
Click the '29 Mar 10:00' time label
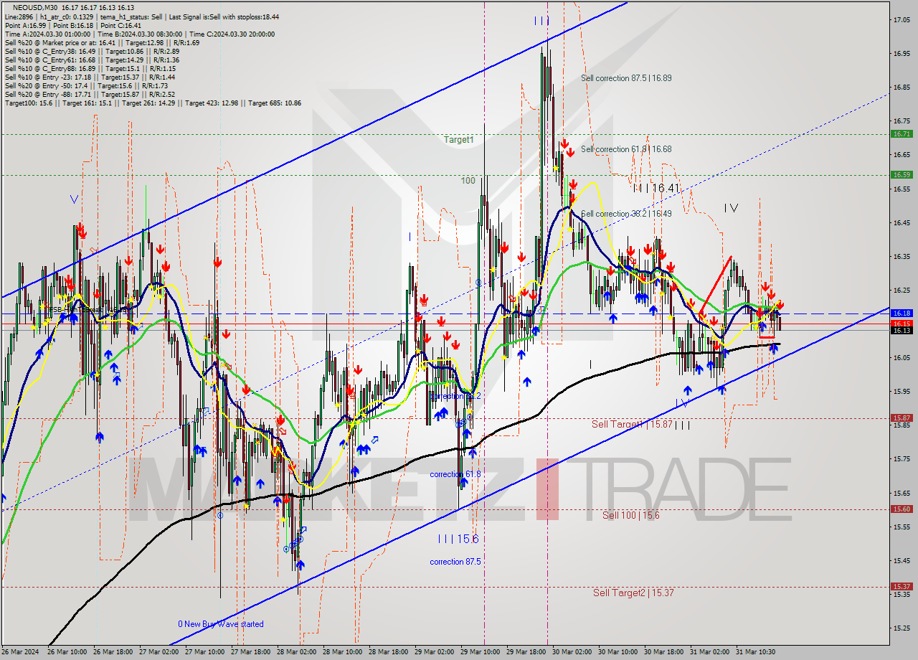coord(480,652)
